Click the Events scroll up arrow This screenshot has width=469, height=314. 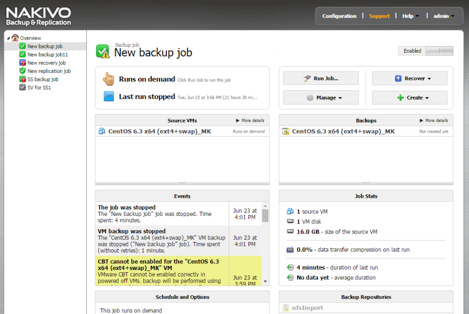click(x=265, y=206)
